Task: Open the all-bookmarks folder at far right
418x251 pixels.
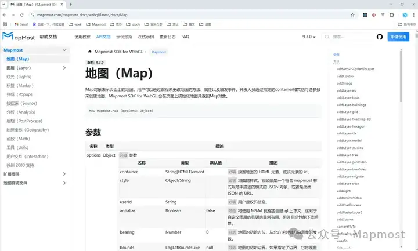Action: tap(407, 24)
